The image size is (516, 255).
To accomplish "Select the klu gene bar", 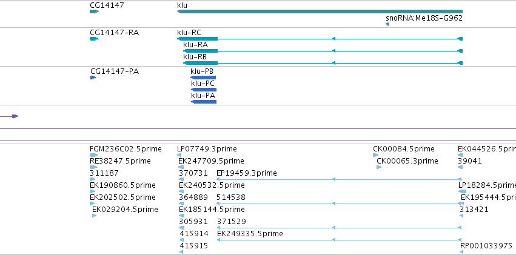I will pyautogui.click(x=320, y=12).
